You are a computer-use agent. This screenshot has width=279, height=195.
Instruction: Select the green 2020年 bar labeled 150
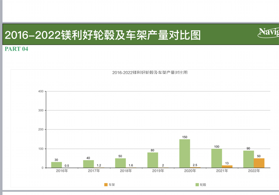(185, 153)
